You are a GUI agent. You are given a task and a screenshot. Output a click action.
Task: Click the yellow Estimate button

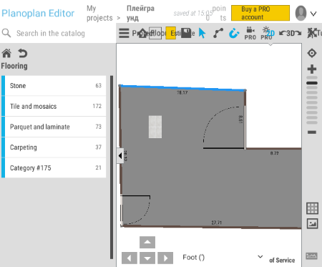171,33
